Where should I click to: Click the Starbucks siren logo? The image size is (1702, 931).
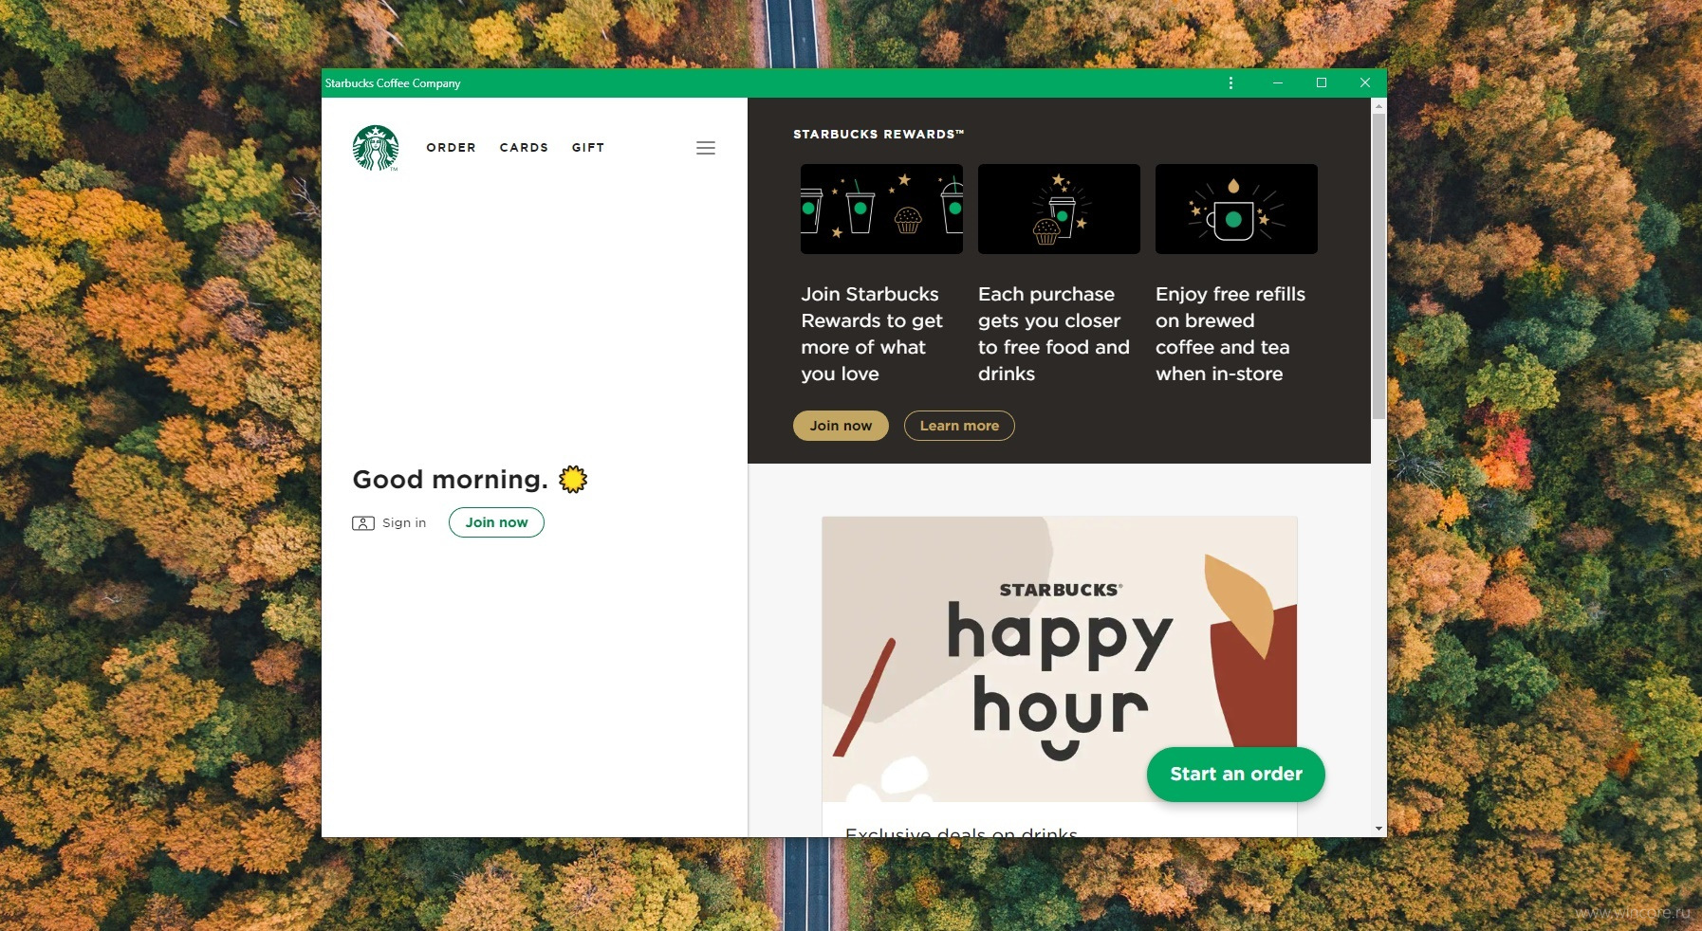[376, 148]
